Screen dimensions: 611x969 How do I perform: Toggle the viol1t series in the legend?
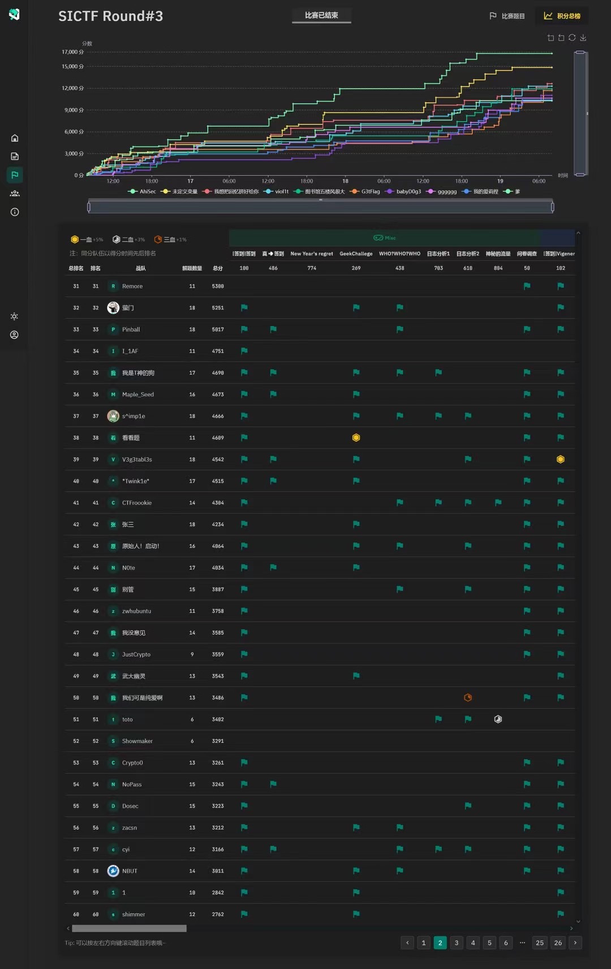point(276,191)
